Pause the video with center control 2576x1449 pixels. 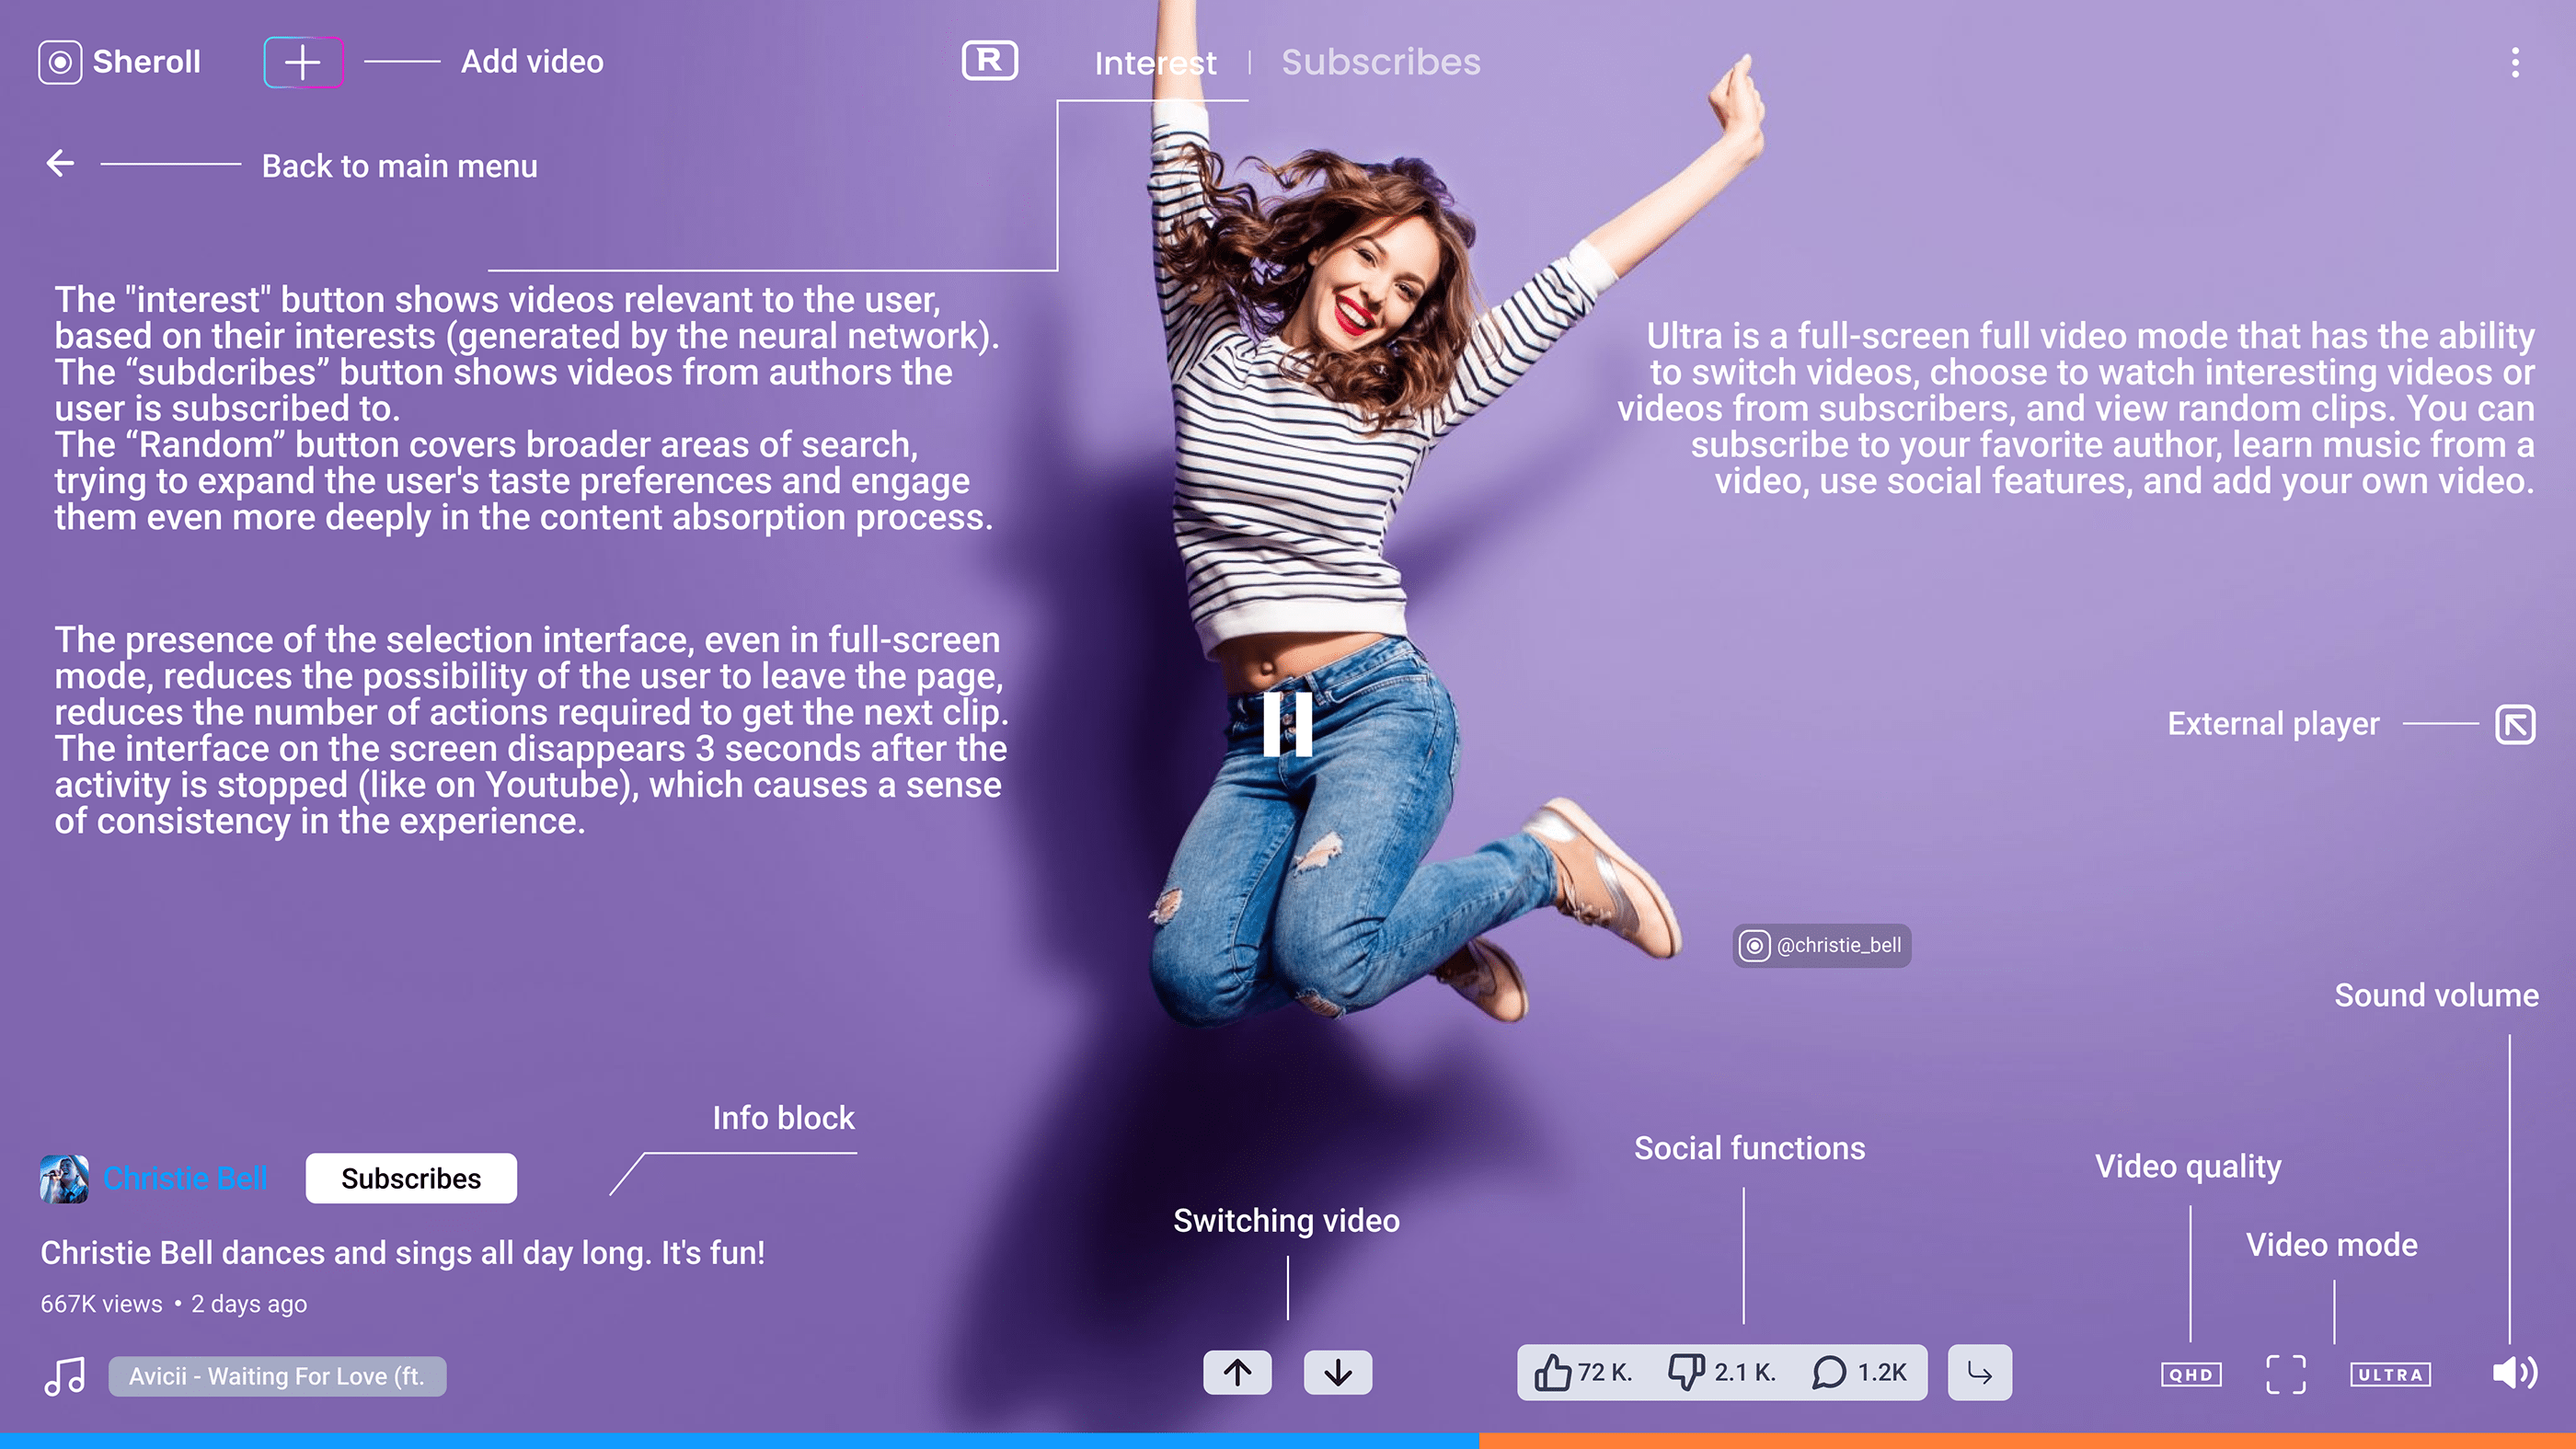tap(1287, 724)
